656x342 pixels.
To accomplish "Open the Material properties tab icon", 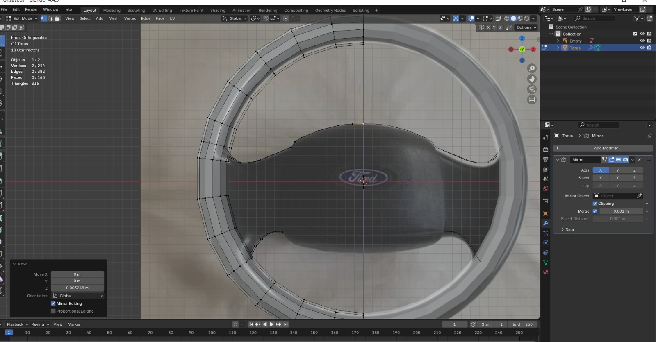I will click(x=546, y=272).
